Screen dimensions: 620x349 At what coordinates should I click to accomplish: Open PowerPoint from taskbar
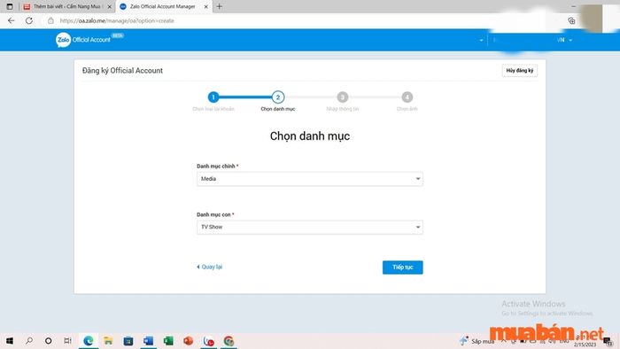pos(188,341)
